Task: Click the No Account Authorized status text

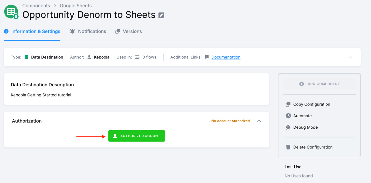Action: pos(231,121)
